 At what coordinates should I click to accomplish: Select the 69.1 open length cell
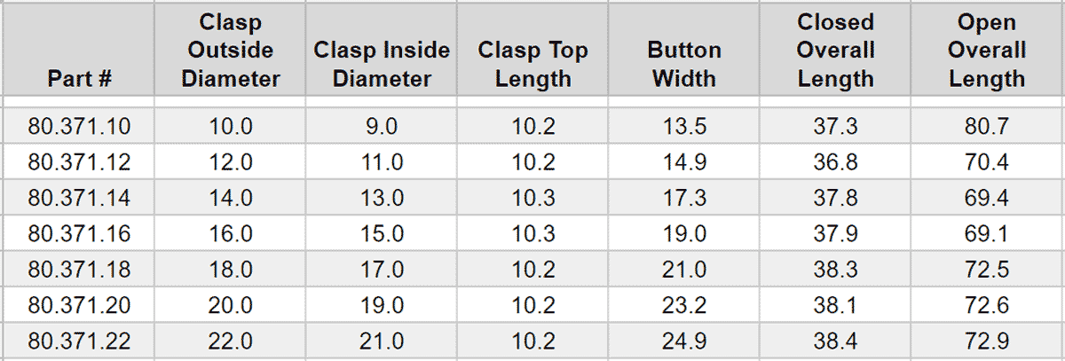coord(987,234)
